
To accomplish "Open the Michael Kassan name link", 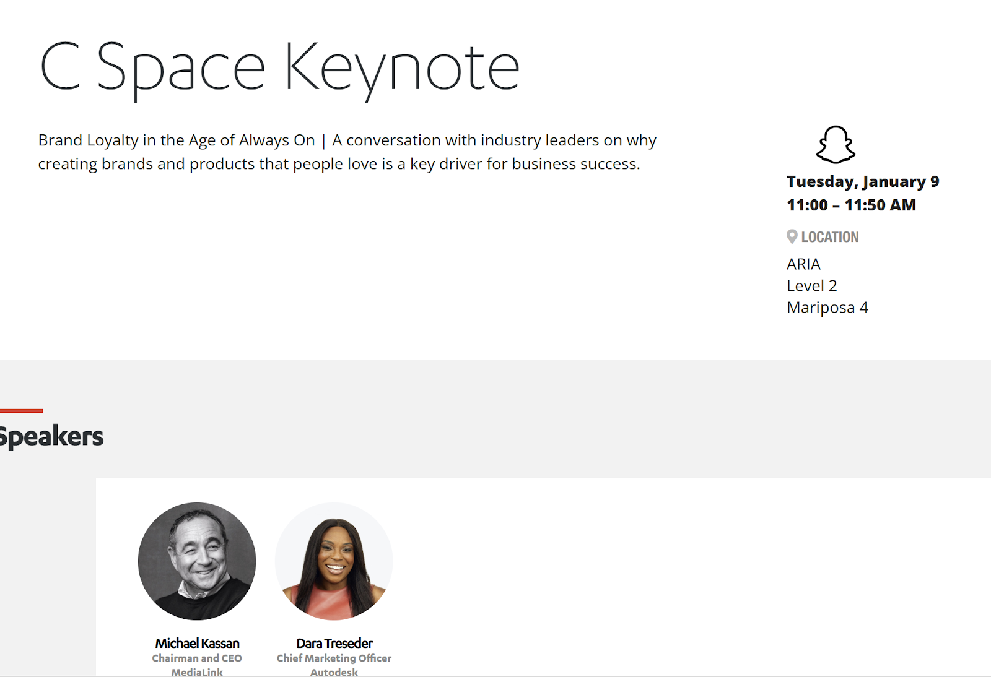I will 197,644.
